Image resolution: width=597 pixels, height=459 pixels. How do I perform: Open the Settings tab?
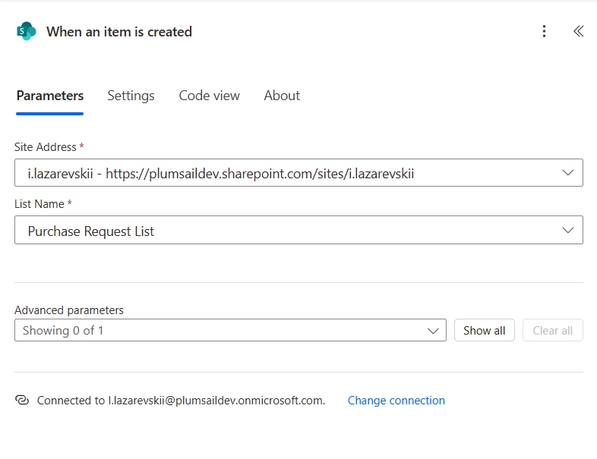[131, 96]
